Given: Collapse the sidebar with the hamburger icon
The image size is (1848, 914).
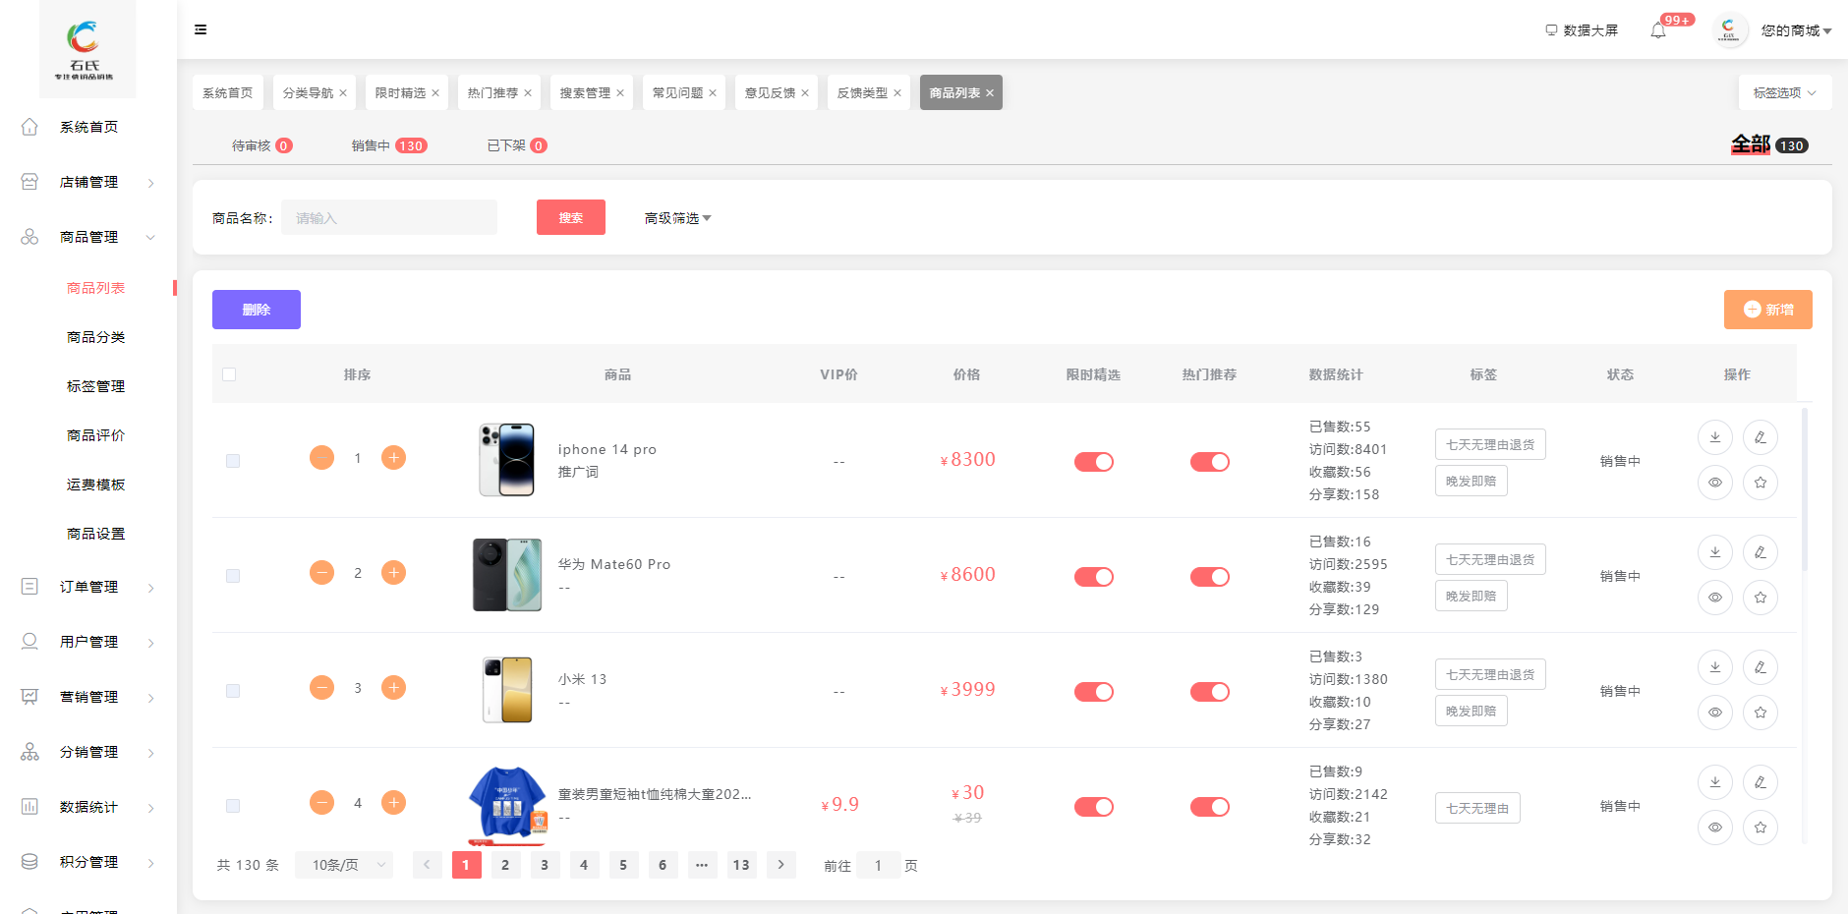Looking at the screenshot, I should tap(201, 29).
